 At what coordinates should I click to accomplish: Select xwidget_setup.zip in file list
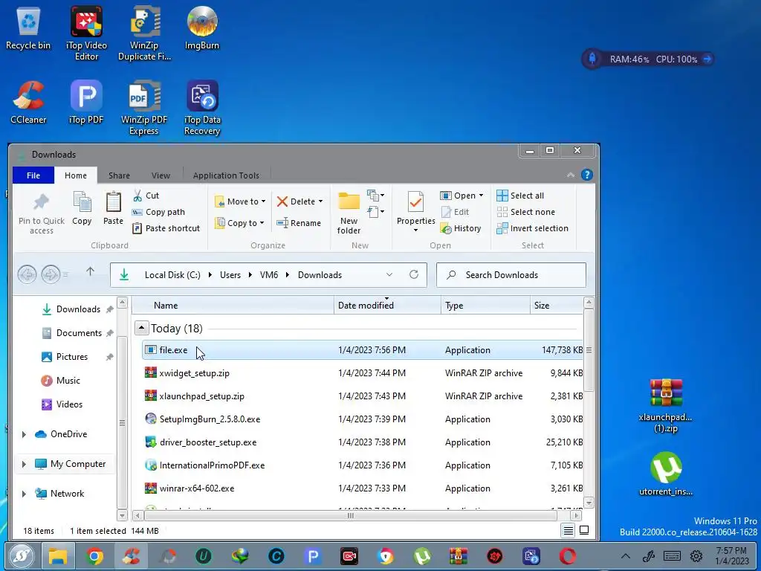(363, 373)
